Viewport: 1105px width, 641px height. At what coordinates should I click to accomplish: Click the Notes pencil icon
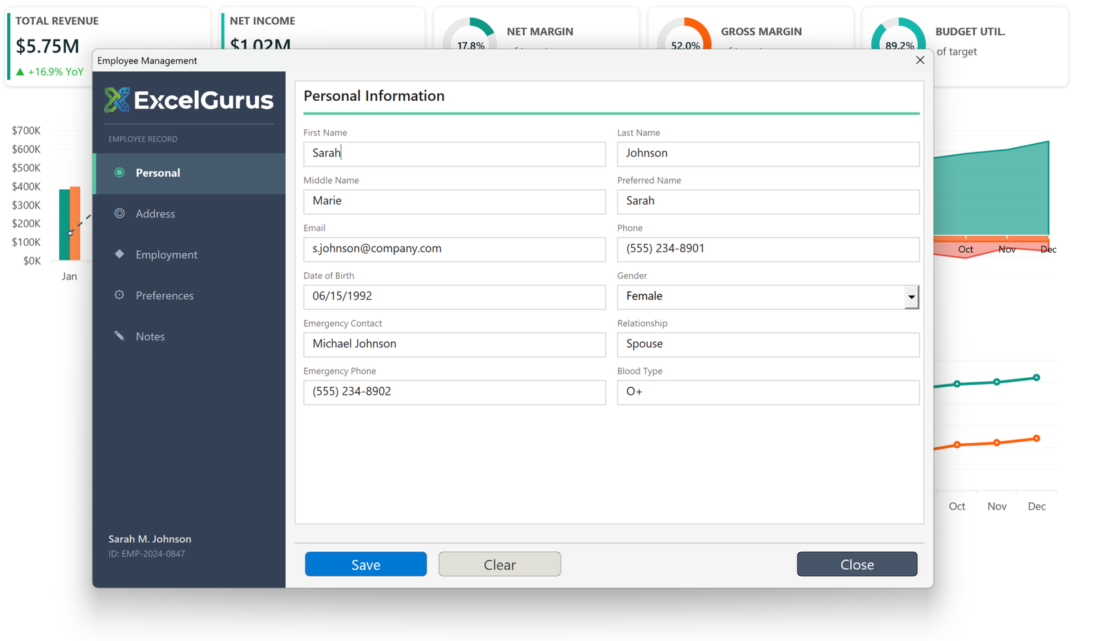[120, 336]
